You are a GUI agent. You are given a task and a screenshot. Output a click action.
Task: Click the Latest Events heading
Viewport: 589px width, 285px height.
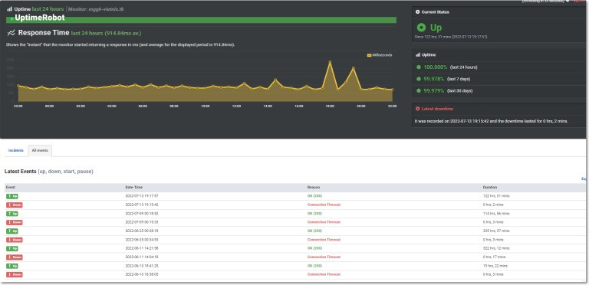[20, 172]
